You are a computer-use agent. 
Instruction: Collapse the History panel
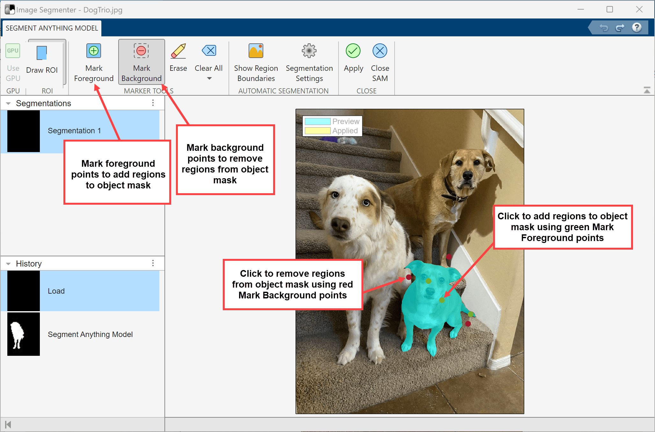(x=9, y=264)
